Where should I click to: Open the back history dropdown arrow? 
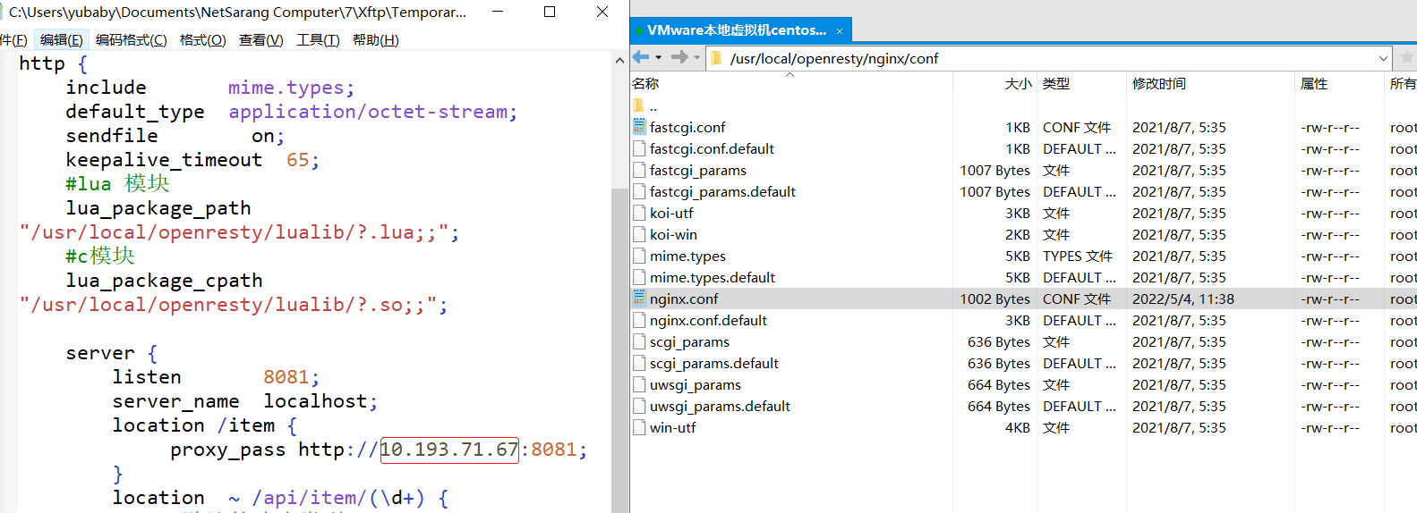tap(659, 57)
